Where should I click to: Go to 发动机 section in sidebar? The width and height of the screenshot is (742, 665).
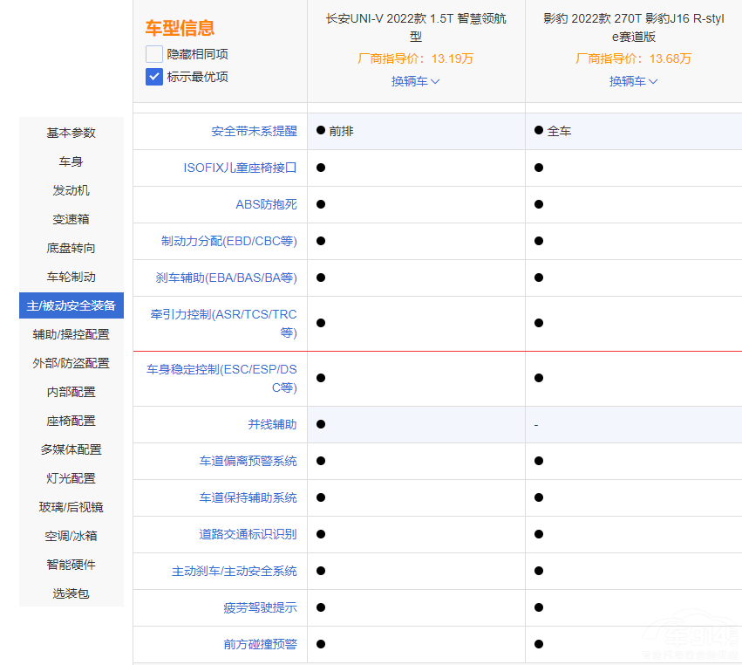pos(71,190)
